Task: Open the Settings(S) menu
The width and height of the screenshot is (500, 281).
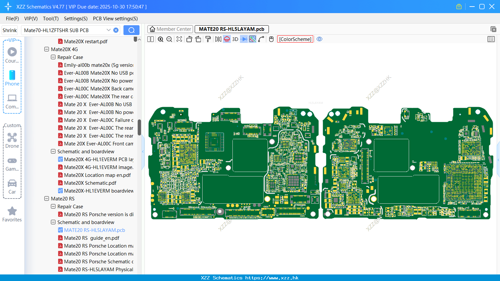Action: click(76, 19)
